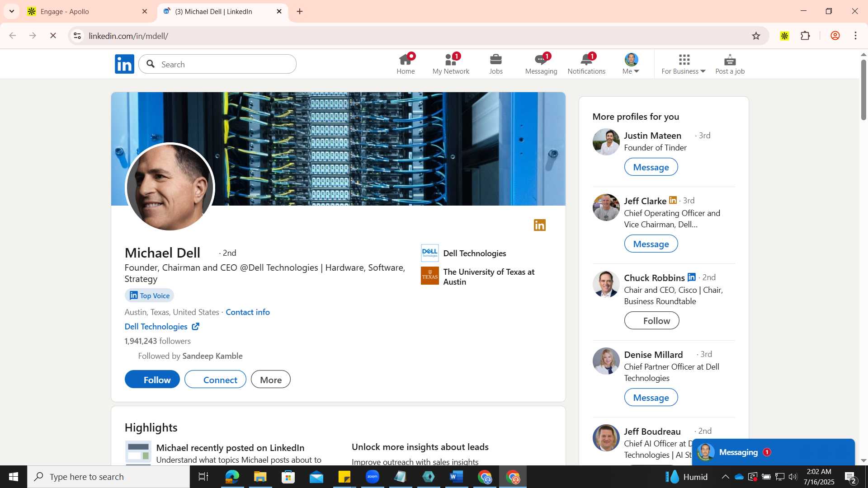Expand the For Business menu
868x488 pixels.
684,64
